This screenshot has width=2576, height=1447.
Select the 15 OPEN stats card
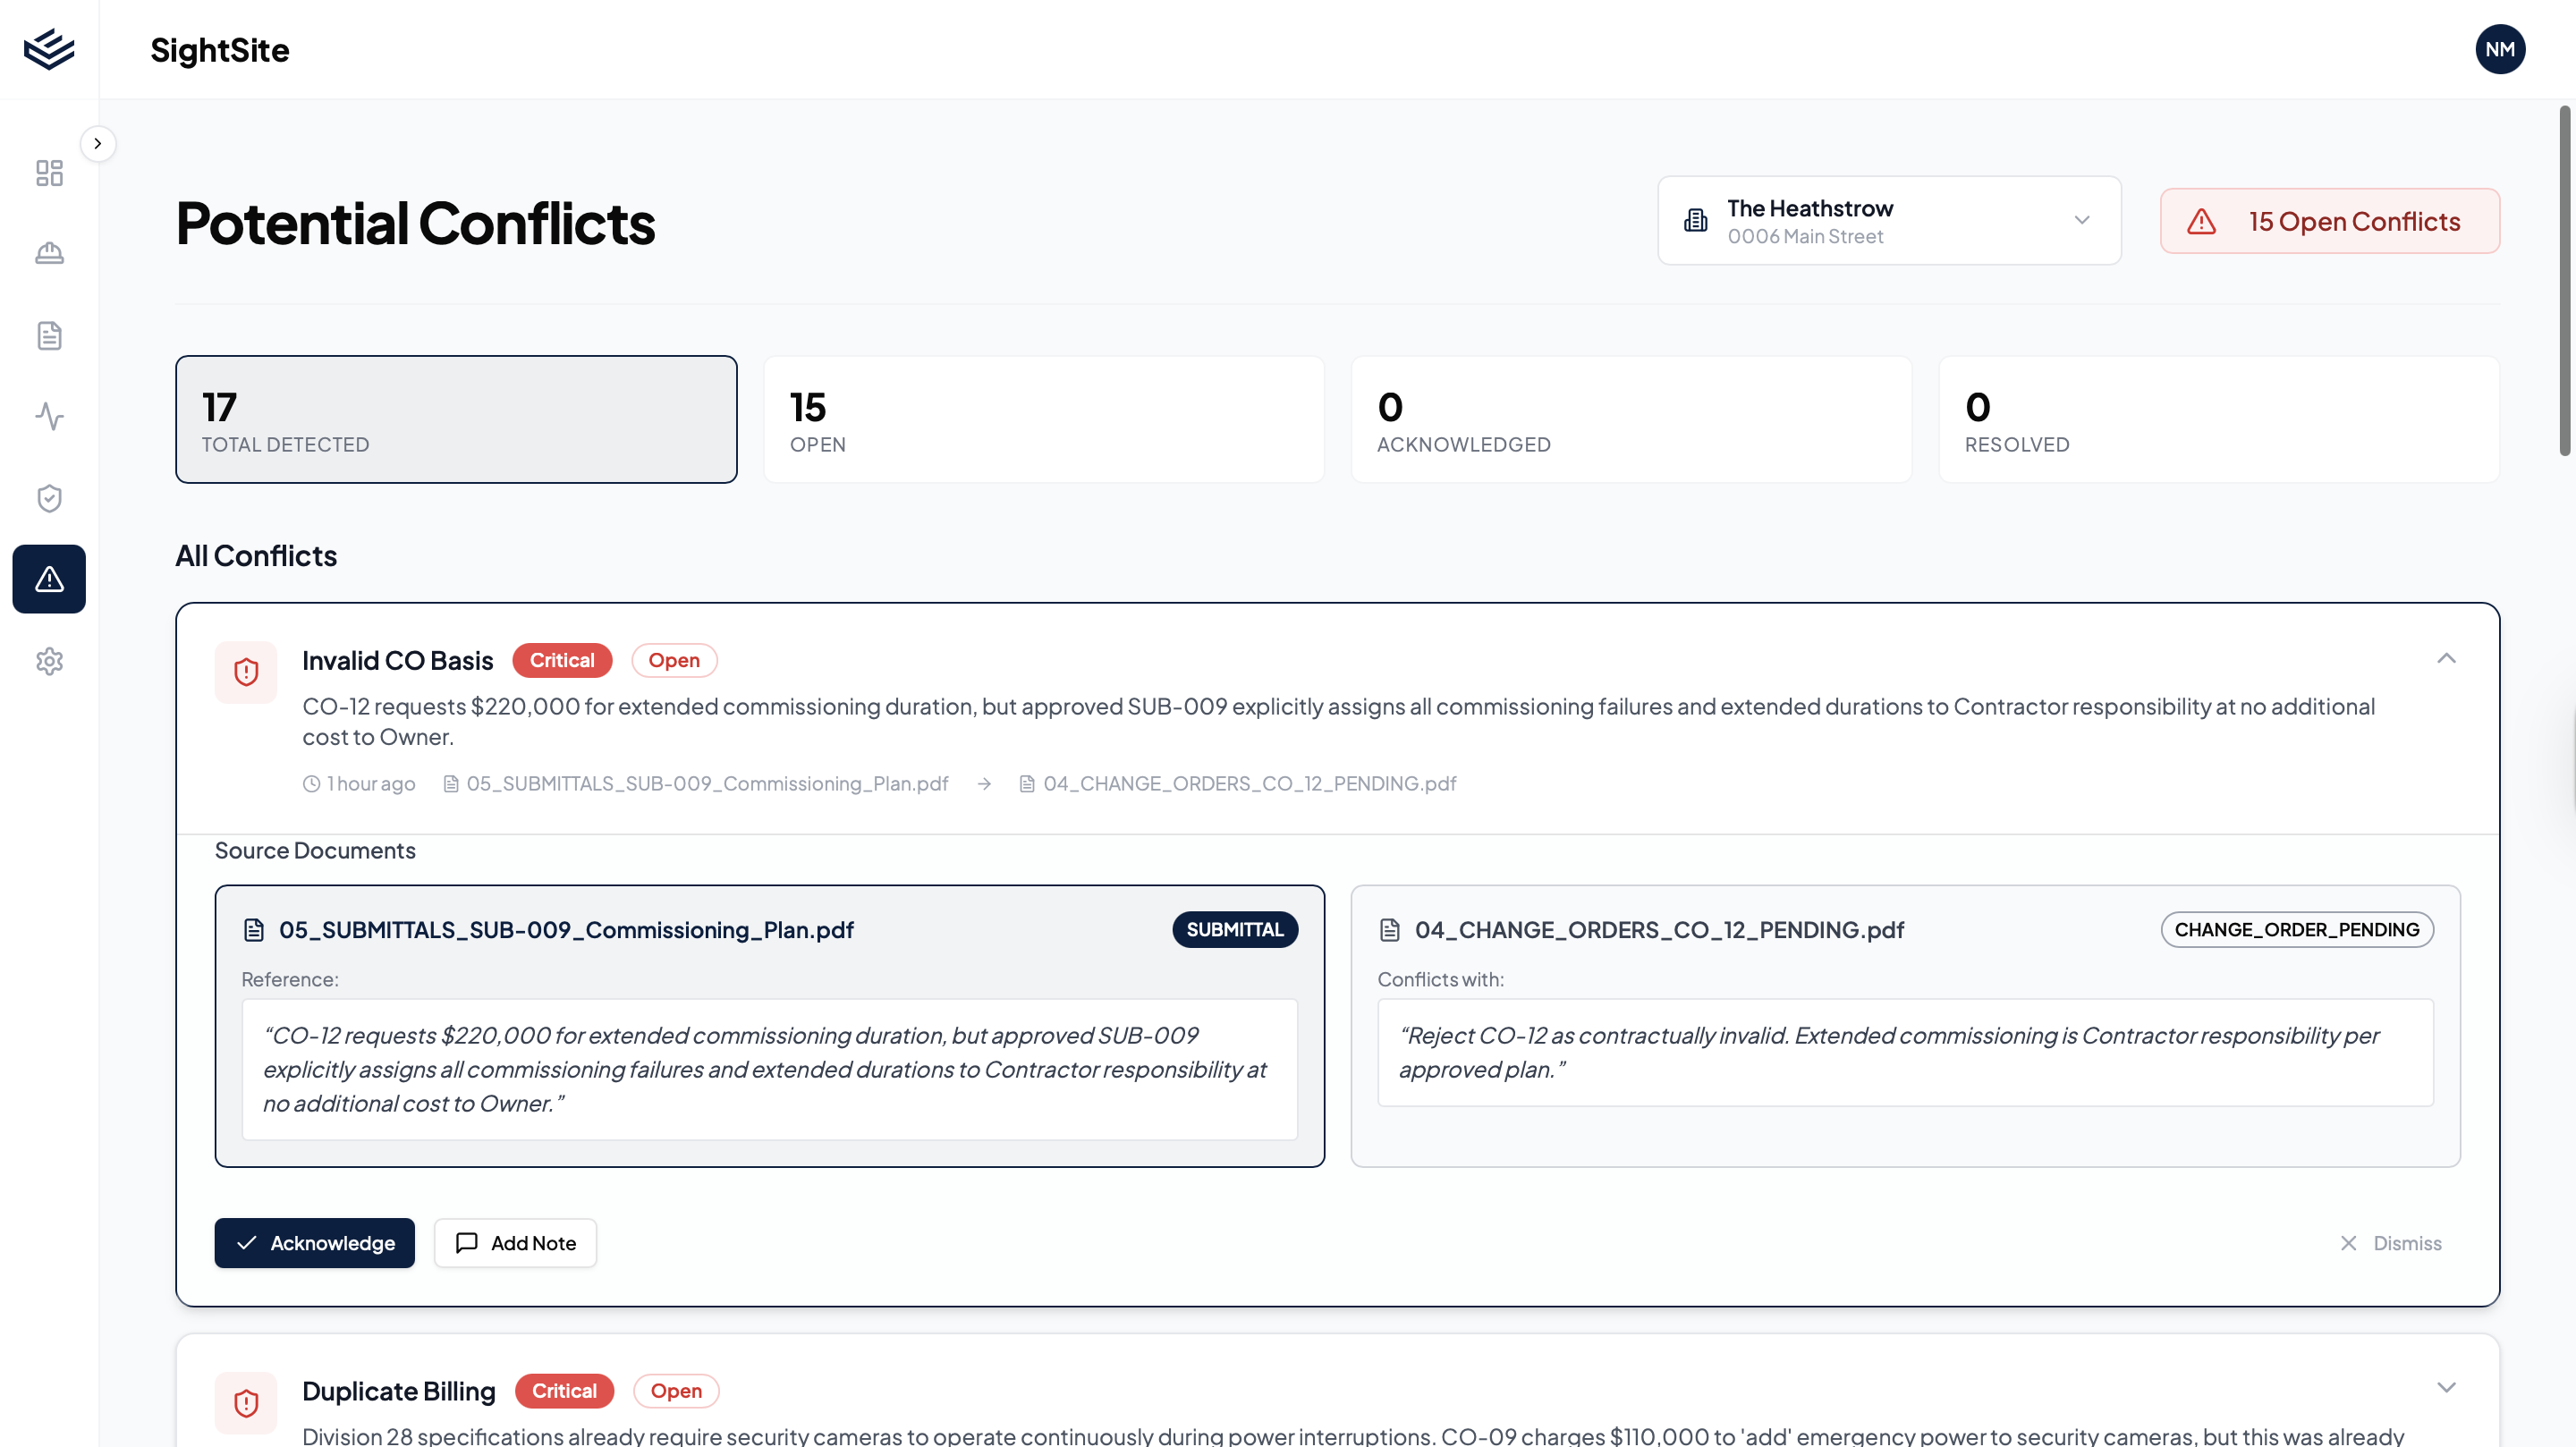[x=1043, y=419]
